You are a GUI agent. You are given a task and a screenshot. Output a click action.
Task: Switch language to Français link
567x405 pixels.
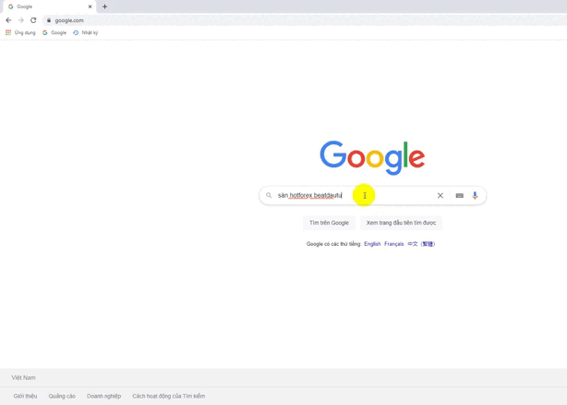[x=393, y=244]
